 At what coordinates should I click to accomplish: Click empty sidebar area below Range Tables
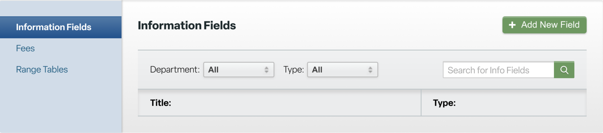[x=61, y=103]
